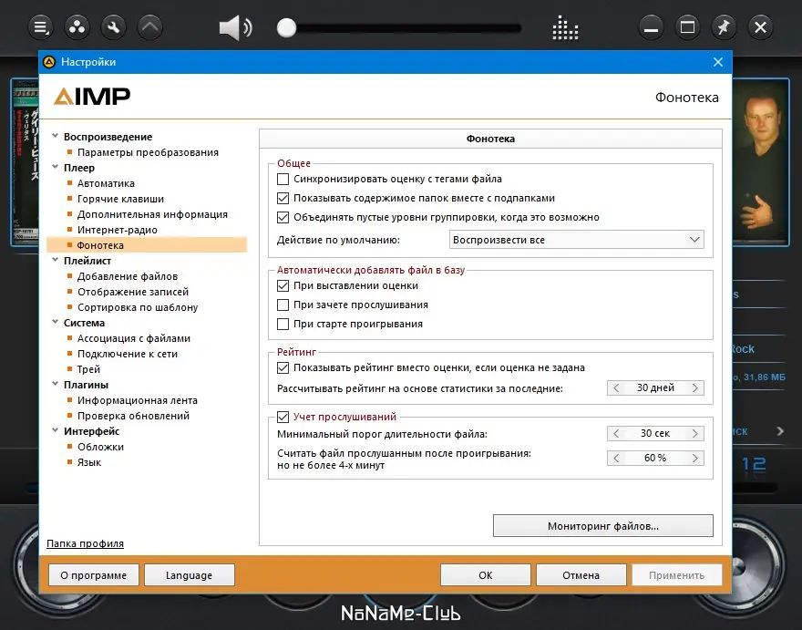Toggle Объединять пустые уровни группировки checkbox
Viewport: 802px width, 630px height.
(283, 217)
